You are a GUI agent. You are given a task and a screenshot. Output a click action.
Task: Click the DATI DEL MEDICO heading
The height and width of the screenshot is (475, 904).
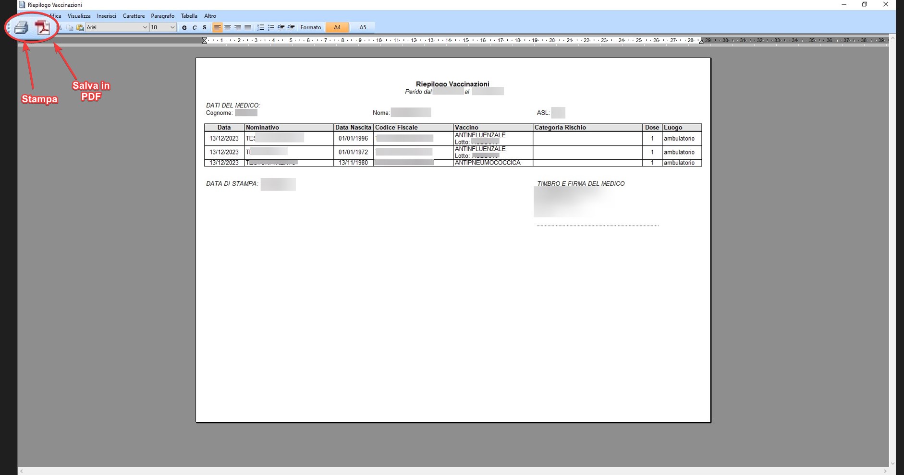[x=233, y=105]
